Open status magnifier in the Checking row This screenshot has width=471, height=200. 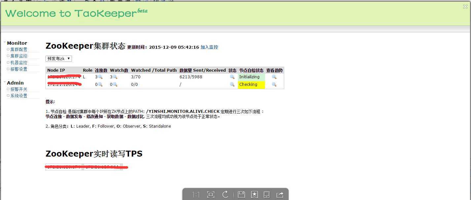tap(232, 85)
